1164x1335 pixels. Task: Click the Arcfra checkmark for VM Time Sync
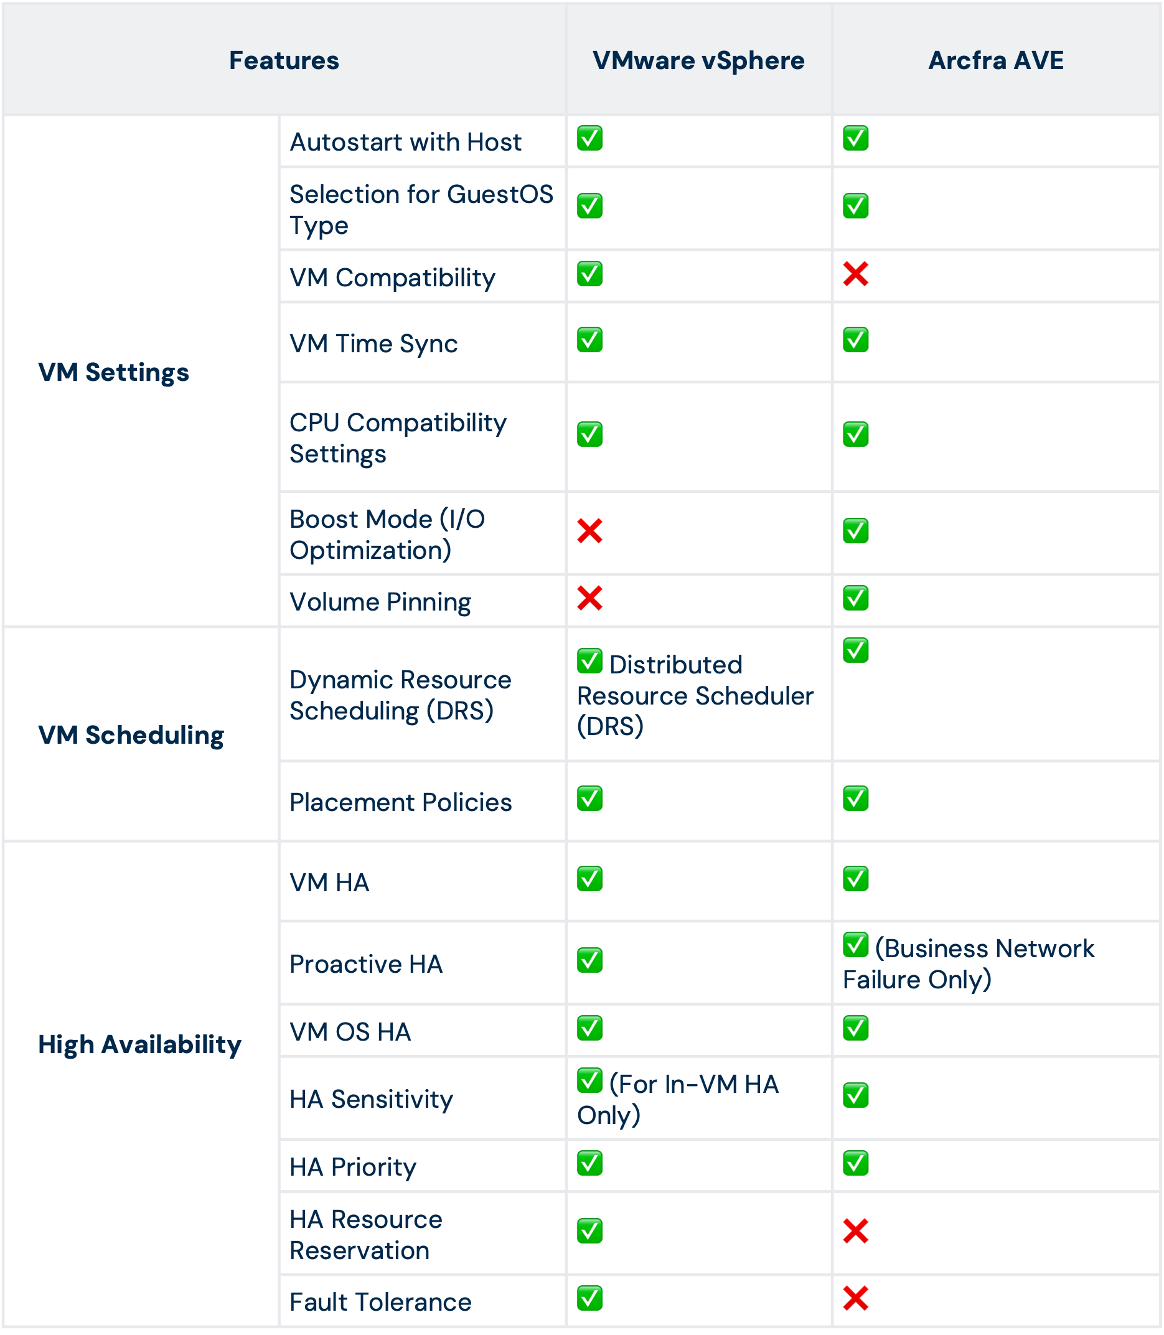coord(855,340)
